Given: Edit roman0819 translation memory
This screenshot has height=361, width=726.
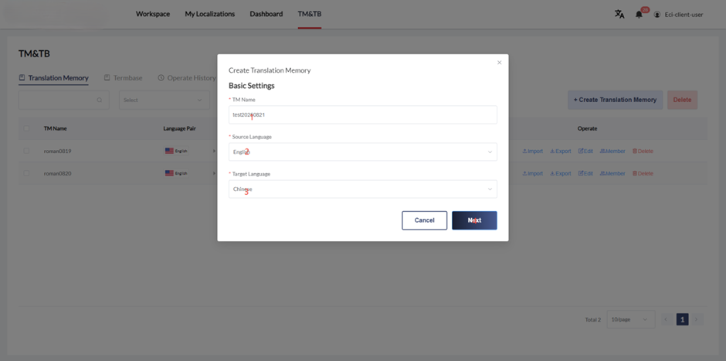Looking at the screenshot, I should [585, 151].
